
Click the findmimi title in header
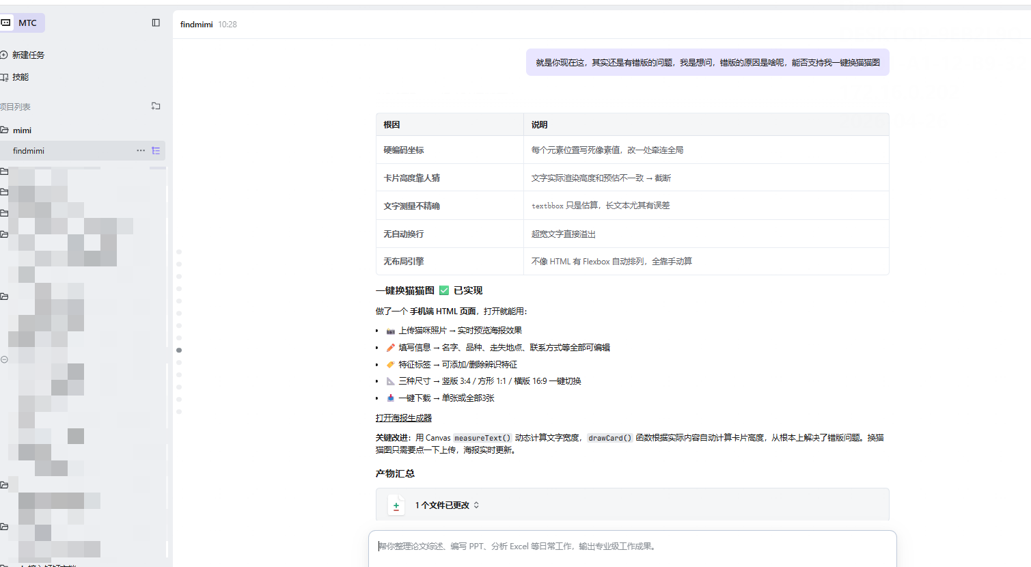click(x=197, y=25)
